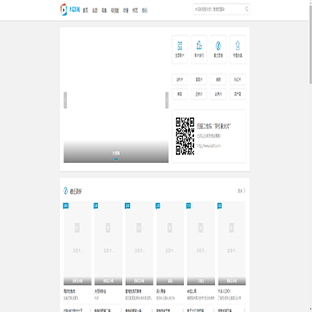Go to next slide with right carousel arrow

click(x=167, y=101)
